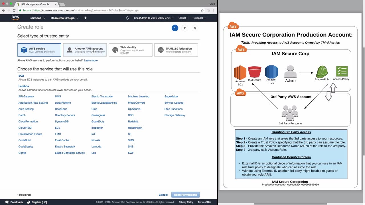Screen dimensions: 365x205
Task: Pick the Redshift service
Action: tap(133, 122)
